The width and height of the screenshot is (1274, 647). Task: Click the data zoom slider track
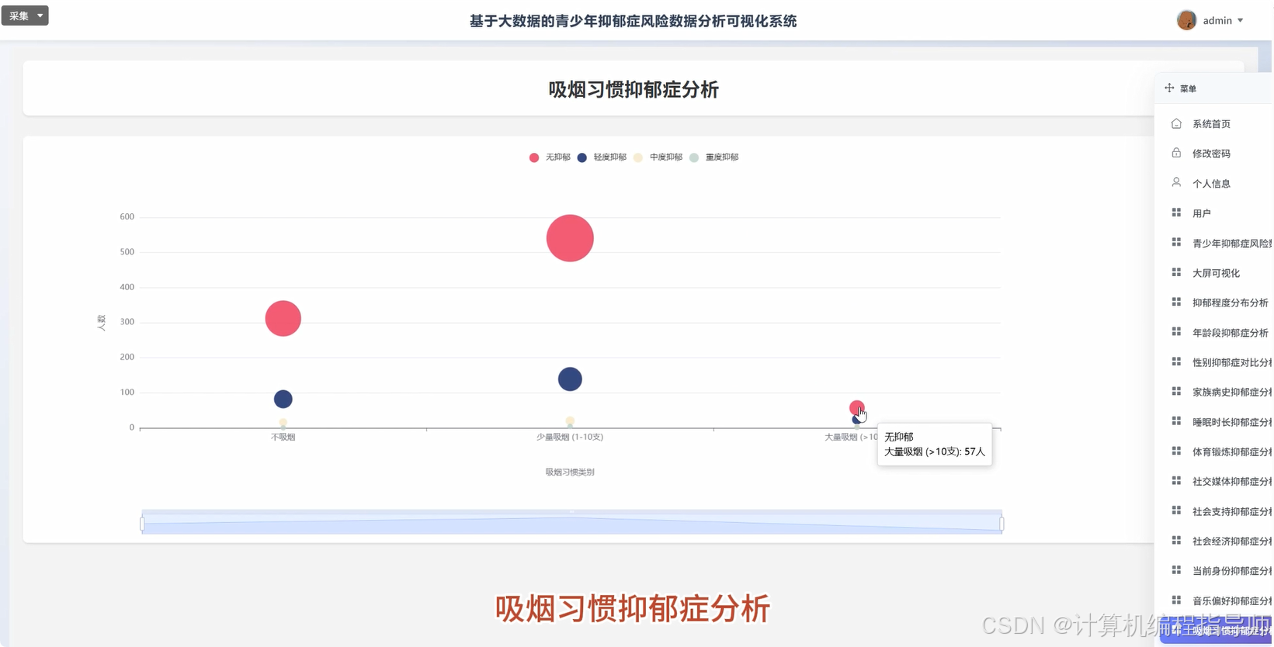[x=572, y=523]
